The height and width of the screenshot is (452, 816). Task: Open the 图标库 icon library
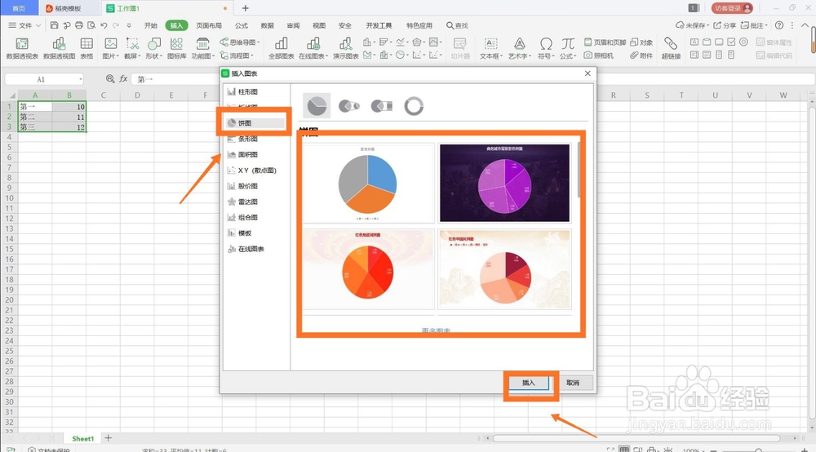click(x=176, y=48)
